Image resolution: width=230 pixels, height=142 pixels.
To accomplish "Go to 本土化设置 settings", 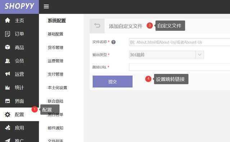I will point(57,87).
